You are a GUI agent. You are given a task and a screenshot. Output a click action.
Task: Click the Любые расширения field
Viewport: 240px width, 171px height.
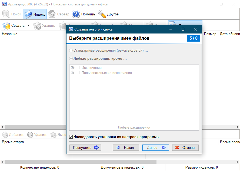[134, 127]
